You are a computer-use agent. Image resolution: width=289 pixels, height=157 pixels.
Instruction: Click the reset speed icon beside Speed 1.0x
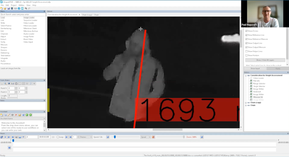[108, 137]
